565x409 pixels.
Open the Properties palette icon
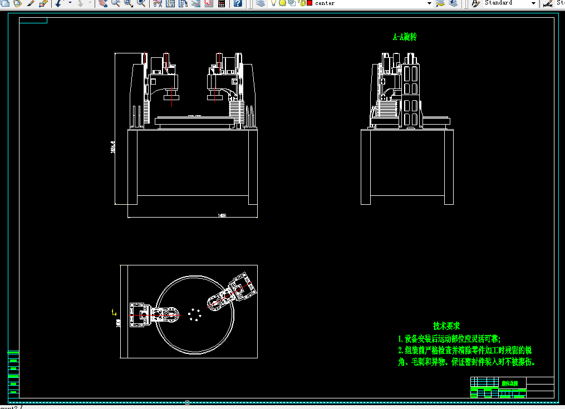click(158, 3)
